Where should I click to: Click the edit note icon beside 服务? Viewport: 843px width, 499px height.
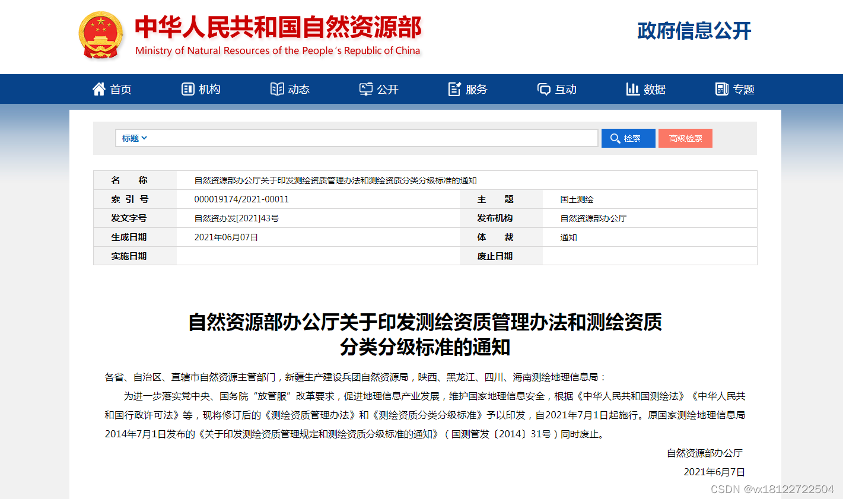(455, 89)
